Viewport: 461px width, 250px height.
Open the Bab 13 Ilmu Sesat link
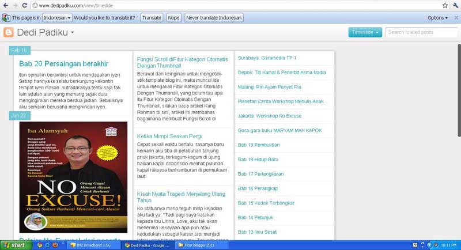[x=257, y=232]
